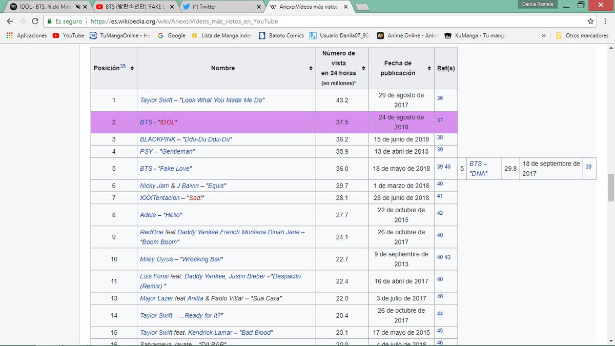615x346 pixels.
Task: Open reference 36 in Taylor Swift row
Action: (x=440, y=98)
